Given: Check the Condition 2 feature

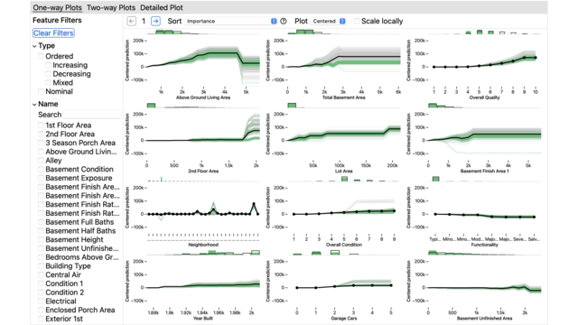Looking at the screenshot, I should [41, 292].
